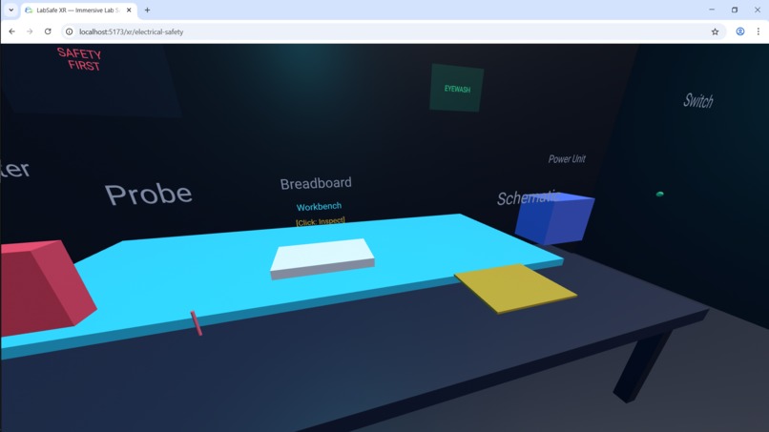Viewport: 769px width, 432px height.
Task: Click the Workbench label text
Action: click(x=320, y=206)
